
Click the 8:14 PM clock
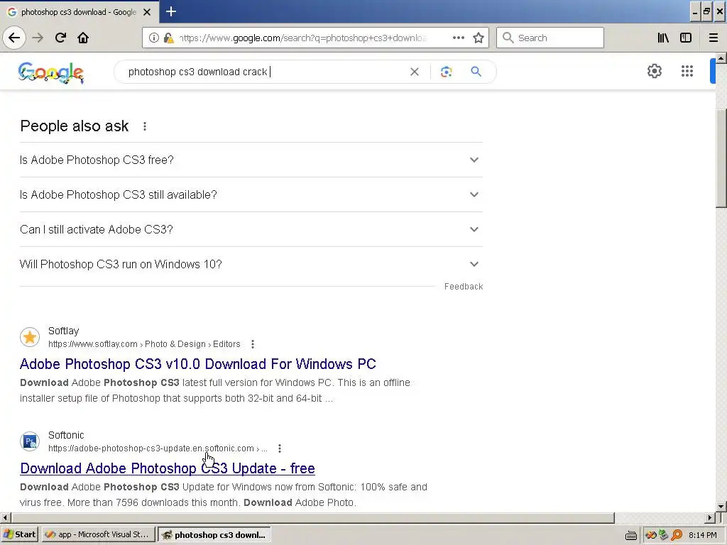click(703, 535)
